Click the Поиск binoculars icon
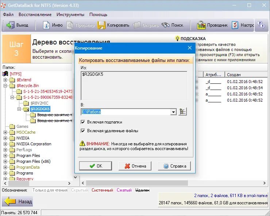Viewport: 270px width, 216px height. pos(166,25)
